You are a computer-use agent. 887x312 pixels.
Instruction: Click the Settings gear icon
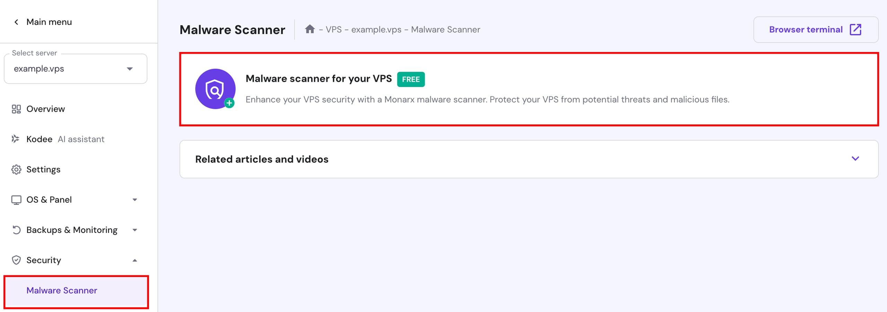pos(16,170)
